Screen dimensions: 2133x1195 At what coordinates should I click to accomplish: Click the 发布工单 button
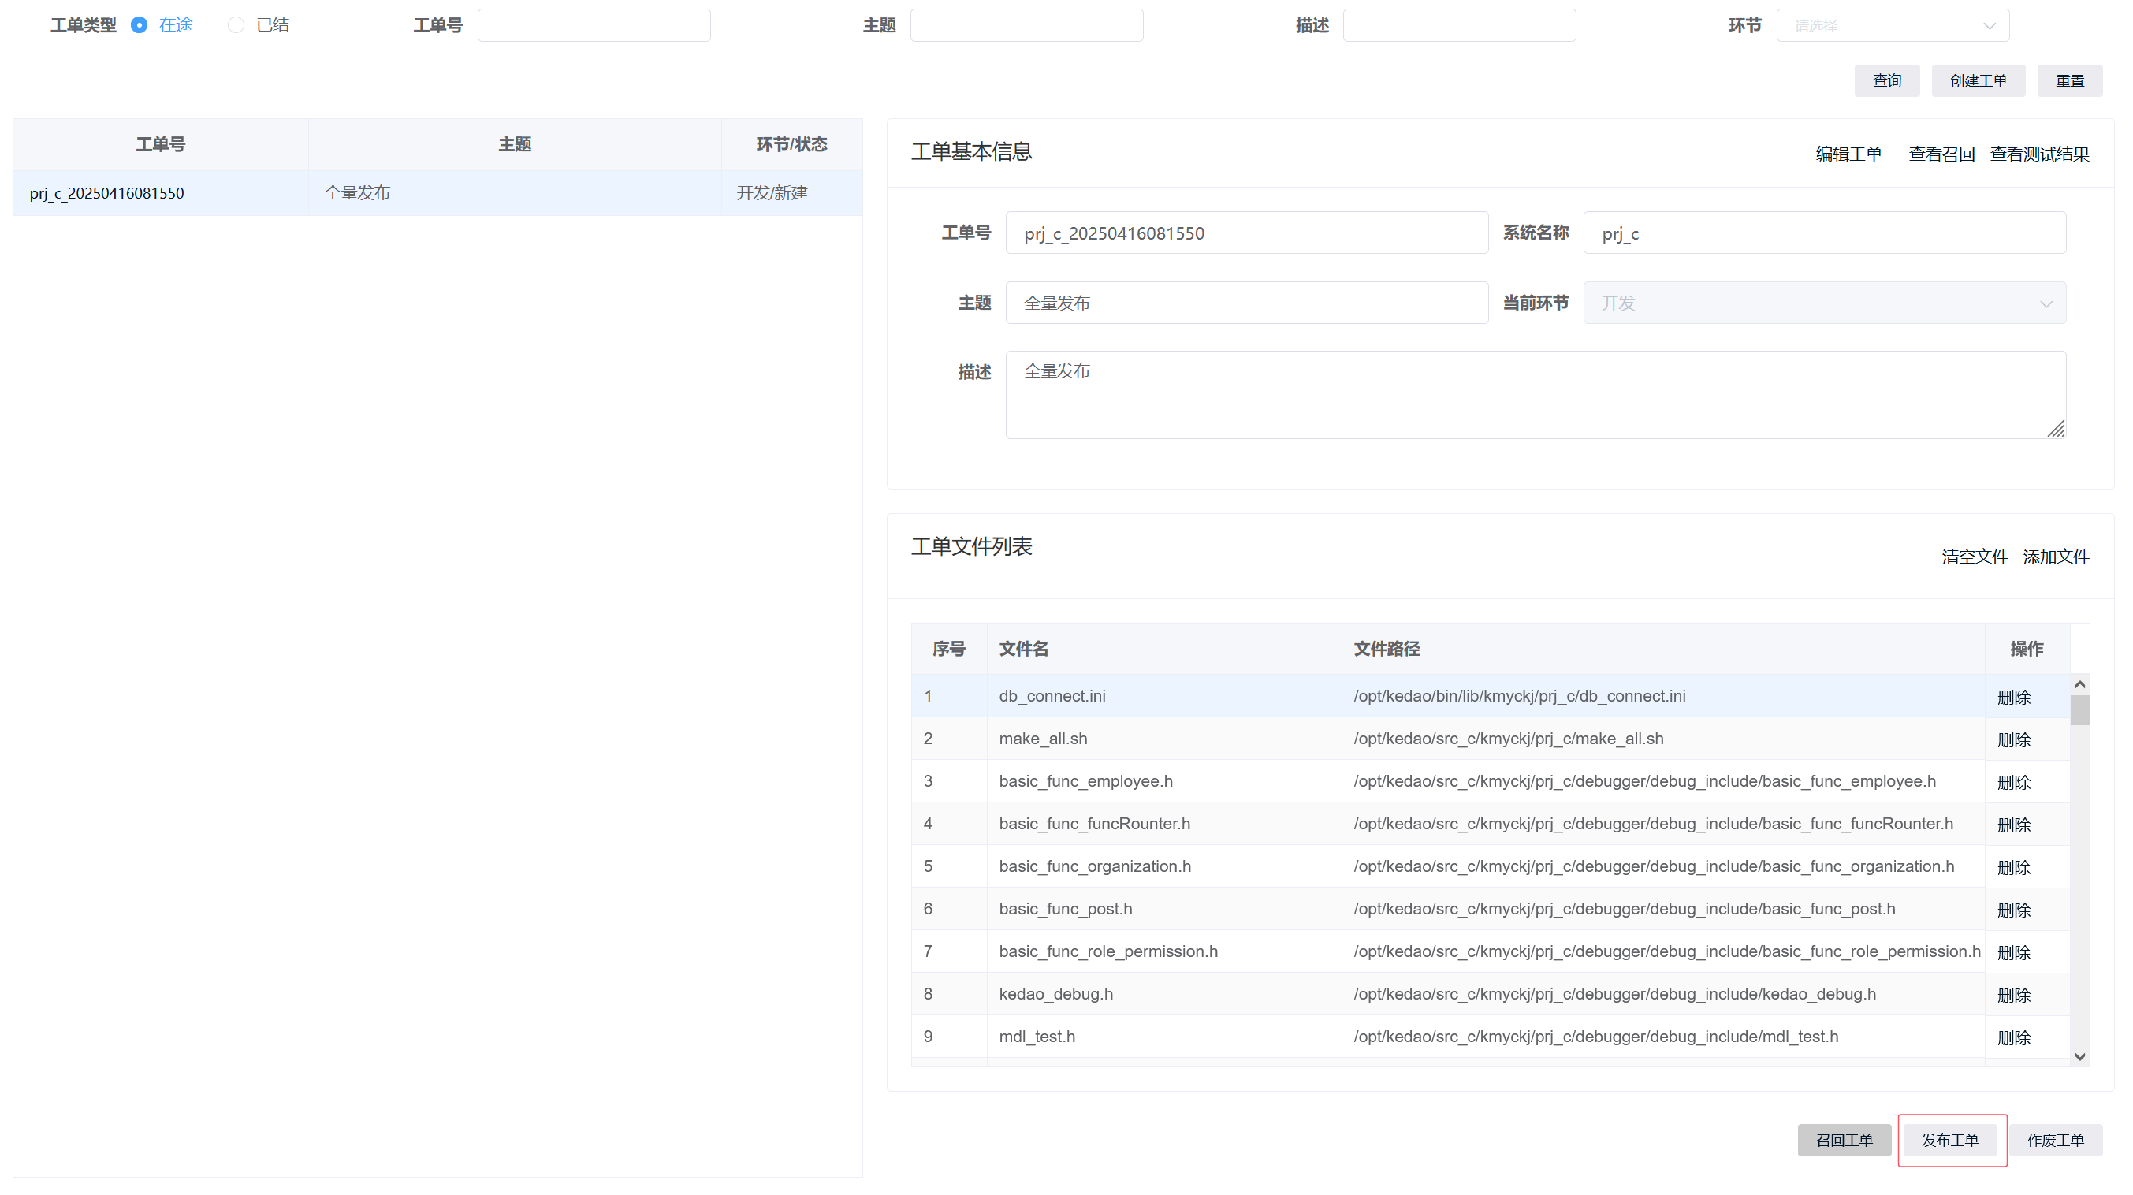pos(1950,1140)
